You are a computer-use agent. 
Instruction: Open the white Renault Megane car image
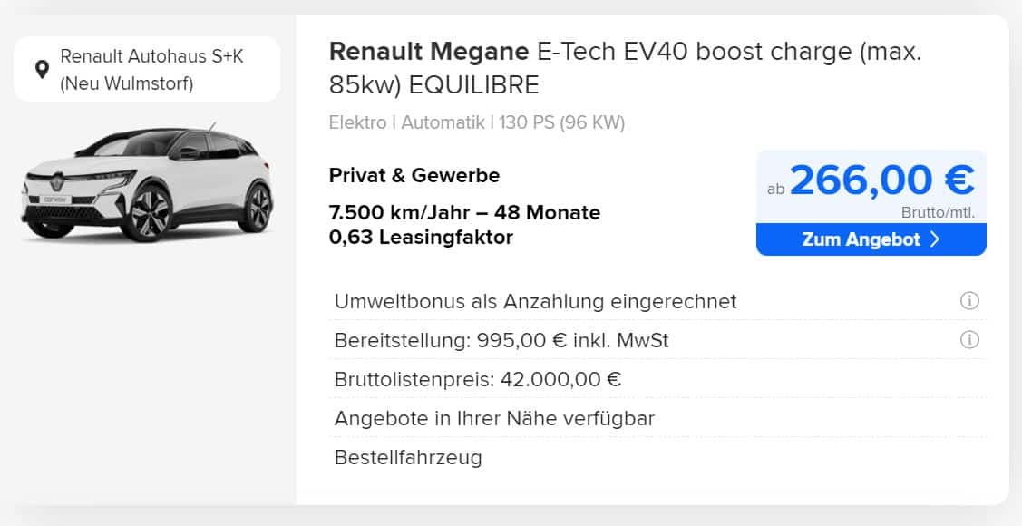pos(147,183)
